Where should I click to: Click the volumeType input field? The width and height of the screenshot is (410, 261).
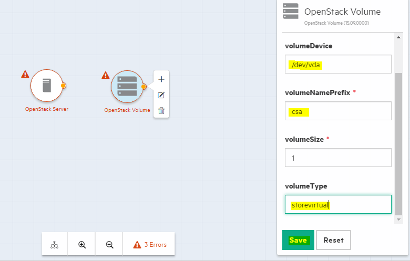pyautogui.click(x=338, y=204)
